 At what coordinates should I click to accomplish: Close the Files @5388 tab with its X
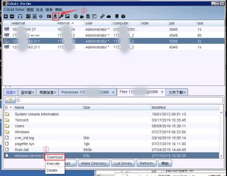click(x=162, y=92)
